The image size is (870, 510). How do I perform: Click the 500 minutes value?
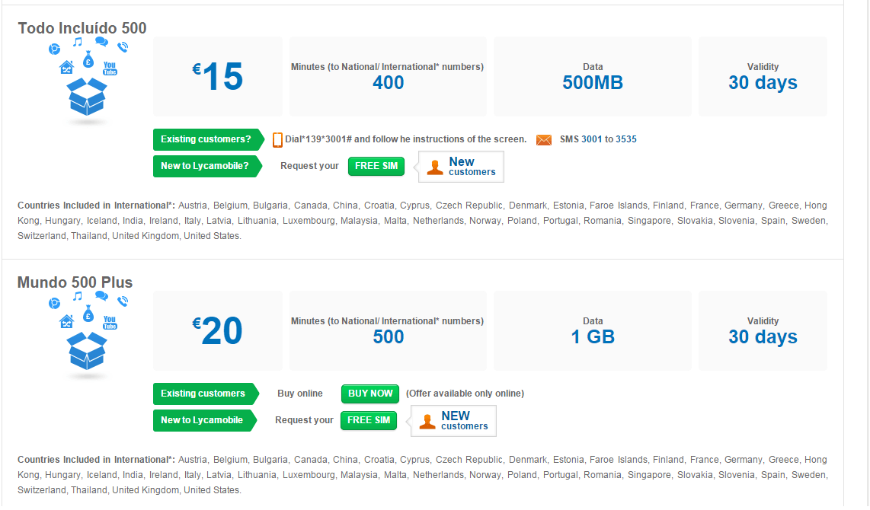tap(389, 338)
